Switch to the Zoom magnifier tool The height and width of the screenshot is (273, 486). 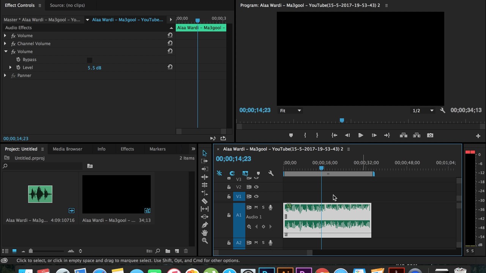205,241
